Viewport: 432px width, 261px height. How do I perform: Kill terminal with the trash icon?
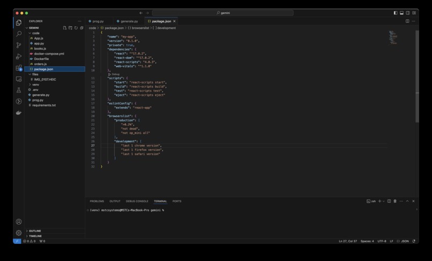(395, 201)
